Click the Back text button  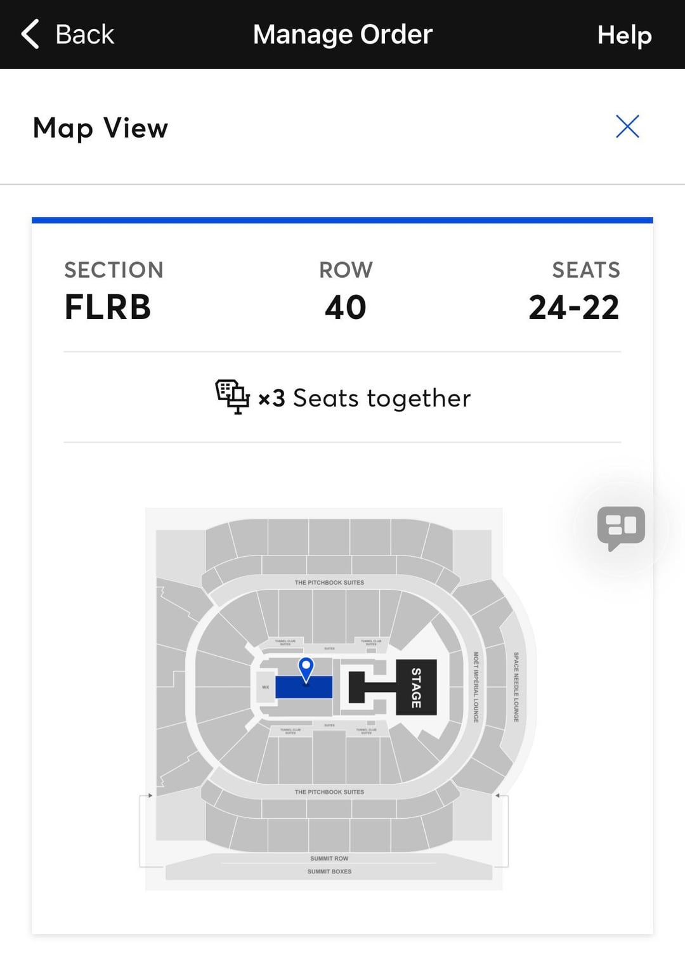(84, 34)
